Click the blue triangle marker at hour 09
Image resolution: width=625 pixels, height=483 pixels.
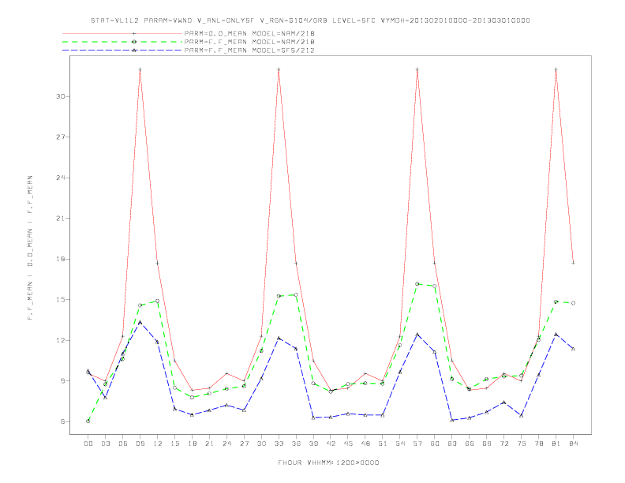(140, 323)
